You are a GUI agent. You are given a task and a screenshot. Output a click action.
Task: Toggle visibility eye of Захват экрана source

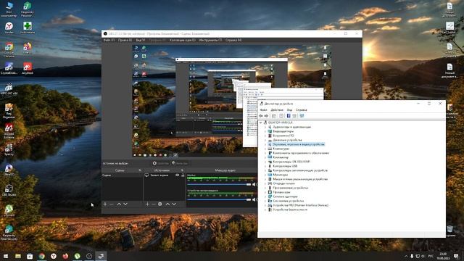pos(177,175)
